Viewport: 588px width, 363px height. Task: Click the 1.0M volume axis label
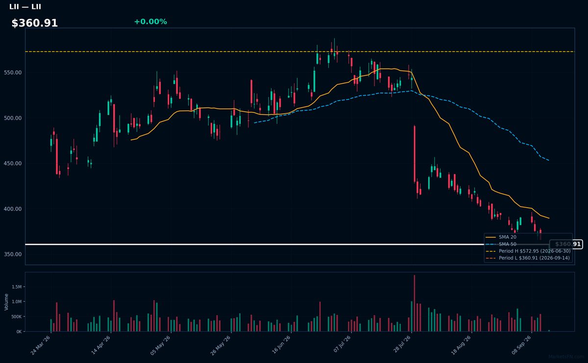(x=17, y=302)
